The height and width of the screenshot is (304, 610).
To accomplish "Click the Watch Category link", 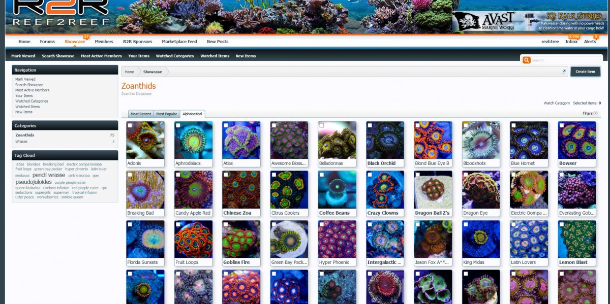I will 557,103.
